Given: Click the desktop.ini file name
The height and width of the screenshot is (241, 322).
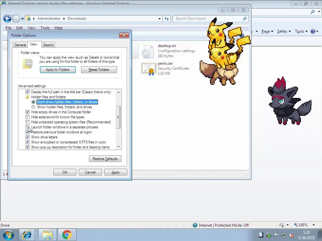Looking at the screenshot, I should (167, 46).
